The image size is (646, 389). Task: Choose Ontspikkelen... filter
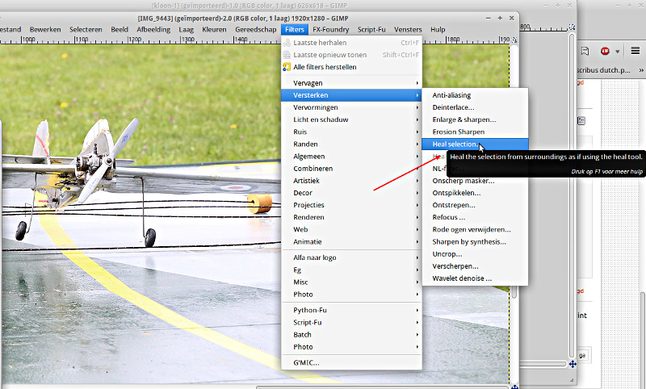coord(475,193)
